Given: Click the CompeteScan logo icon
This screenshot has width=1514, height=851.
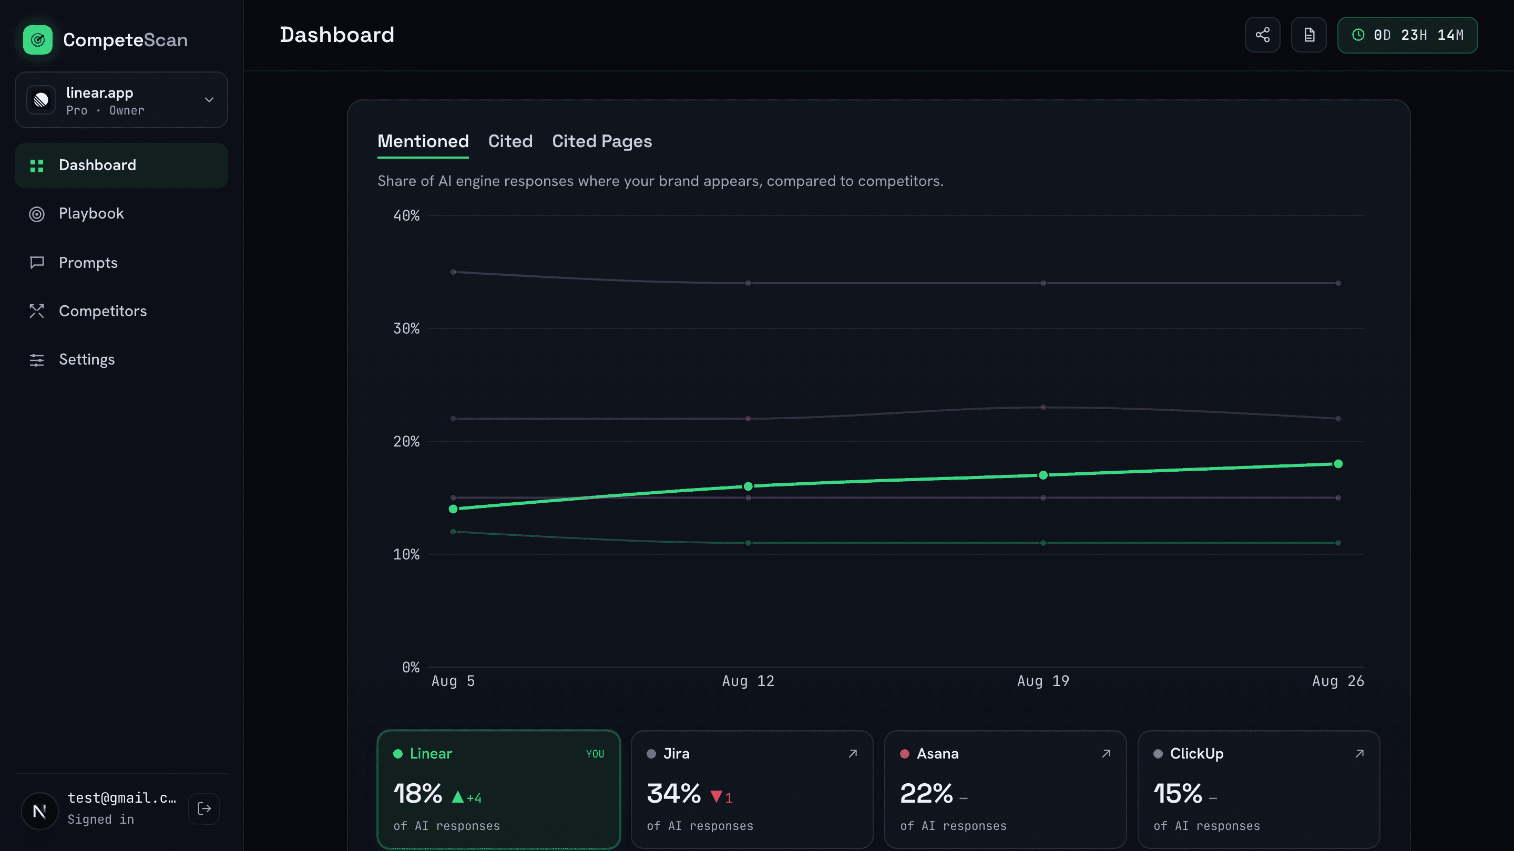Looking at the screenshot, I should [x=38, y=40].
